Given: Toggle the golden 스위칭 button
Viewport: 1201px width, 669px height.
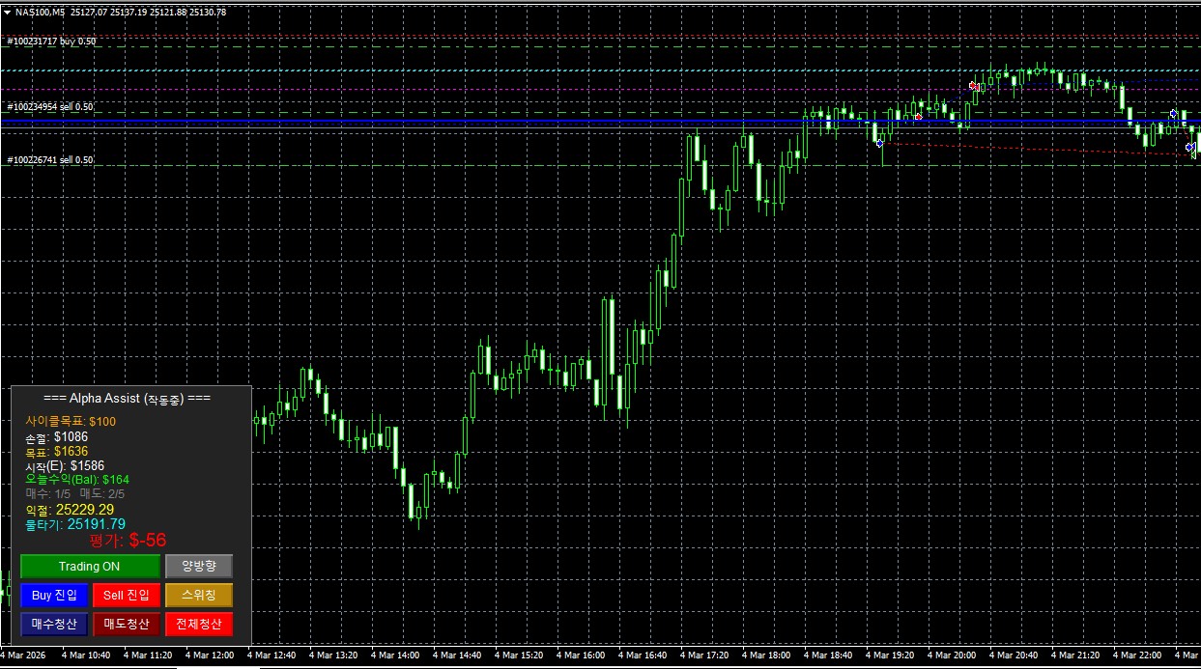Looking at the screenshot, I should 198,596.
